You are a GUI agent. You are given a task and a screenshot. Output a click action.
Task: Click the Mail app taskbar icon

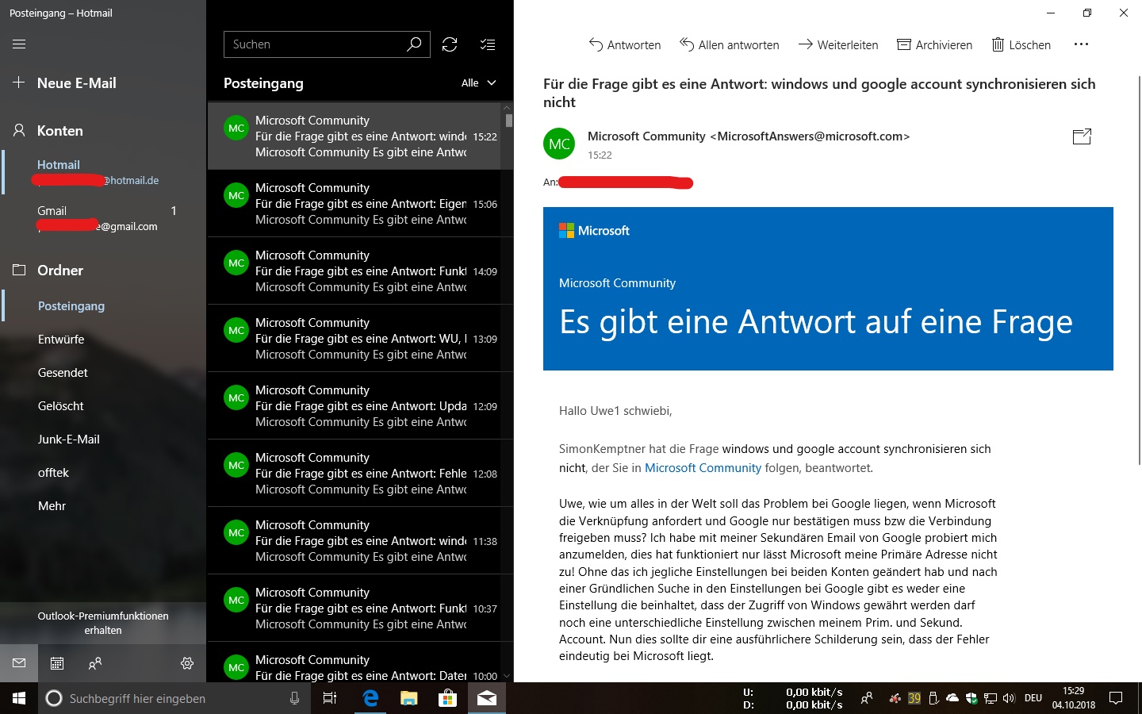(486, 698)
